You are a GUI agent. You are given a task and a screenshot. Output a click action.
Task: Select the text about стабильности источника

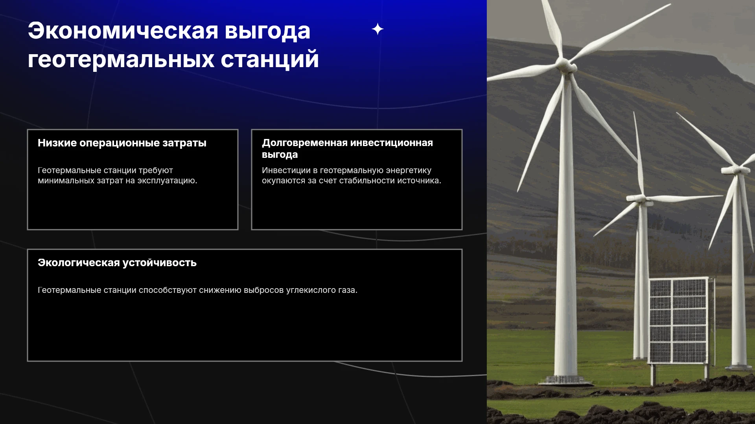coord(352,175)
